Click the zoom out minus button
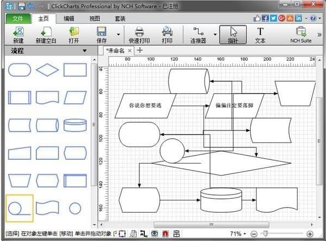The height and width of the screenshot is (241, 326). click(253, 234)
